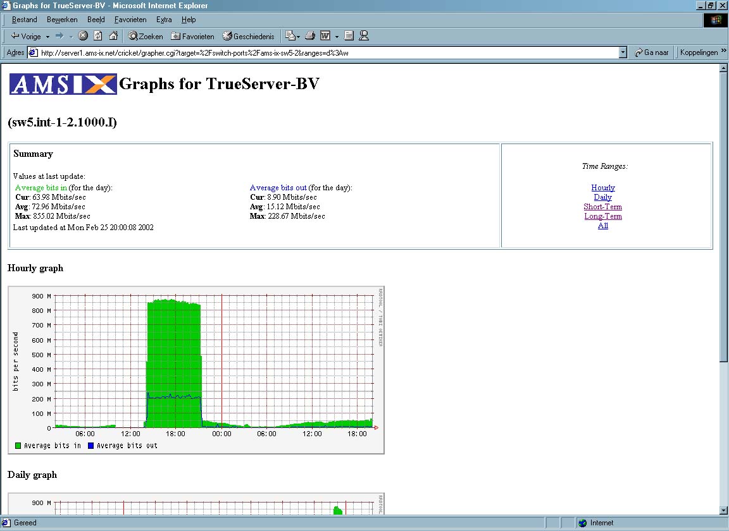The image size is (729, 531).
Task: Show the Geschiedenis history pane
Action: (248, 36)
